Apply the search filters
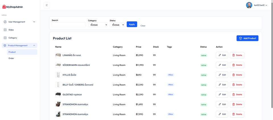 tap(132, 24)
